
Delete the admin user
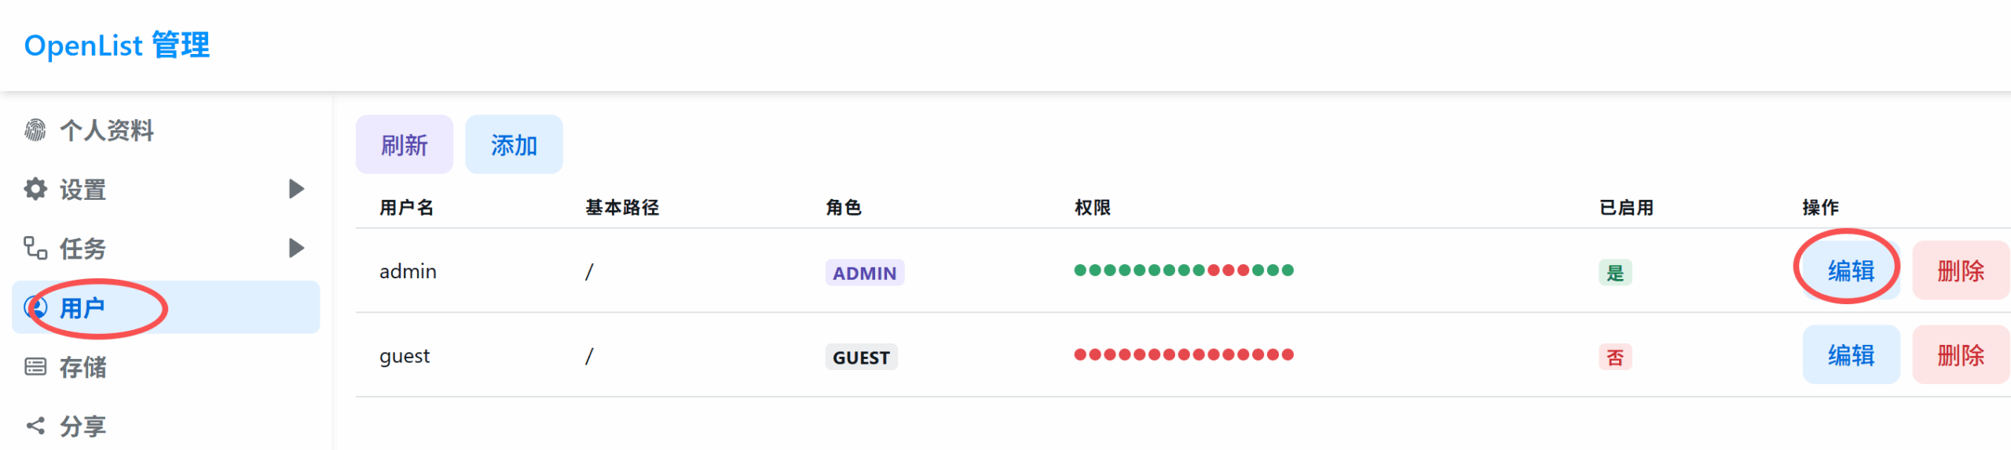(1960, 271)
